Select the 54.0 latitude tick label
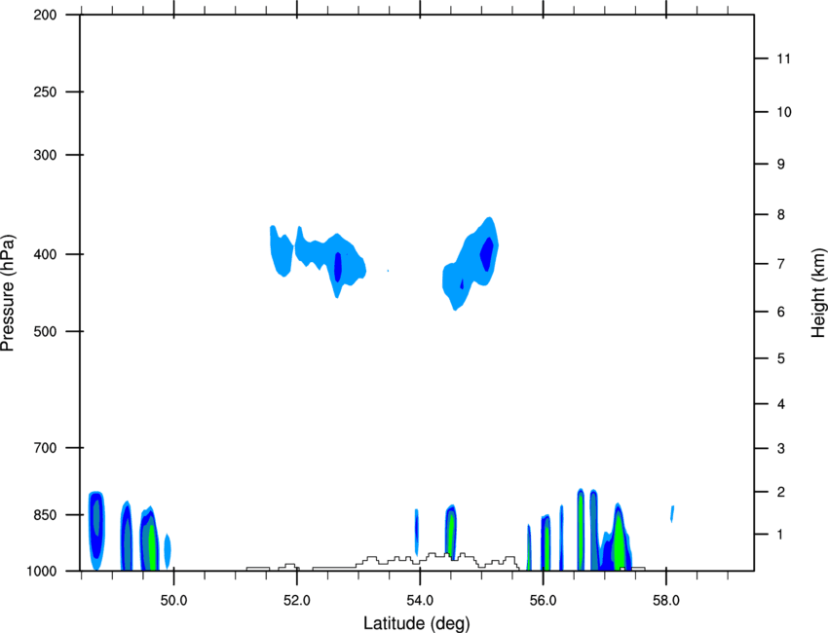The height and width of the screenshot is (633, 828). click(x=420, y=601)
